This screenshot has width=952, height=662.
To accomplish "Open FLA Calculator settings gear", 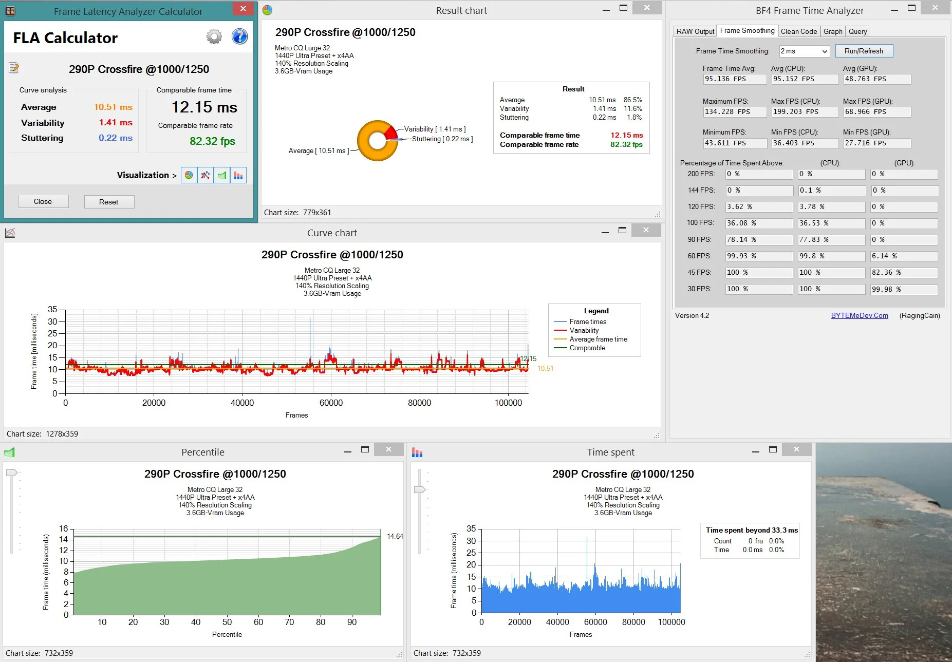I will tap(214, 36).
